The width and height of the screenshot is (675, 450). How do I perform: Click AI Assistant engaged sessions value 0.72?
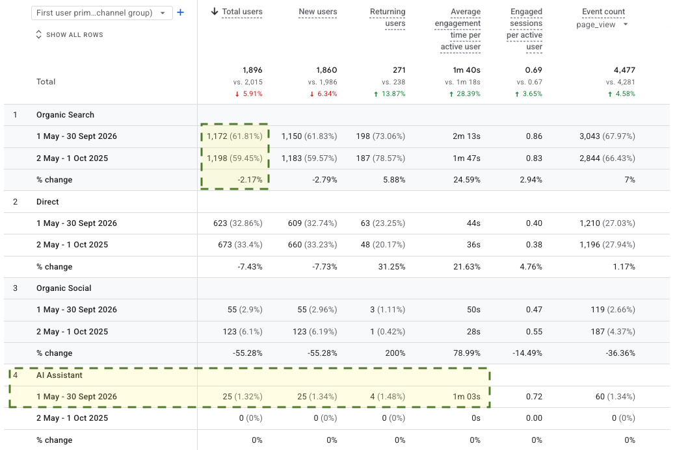(x=535, y=397)
